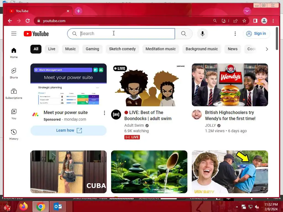The image size is (283, 212).
Task: Open the zen garden water thumbnail
Action: 149,172
